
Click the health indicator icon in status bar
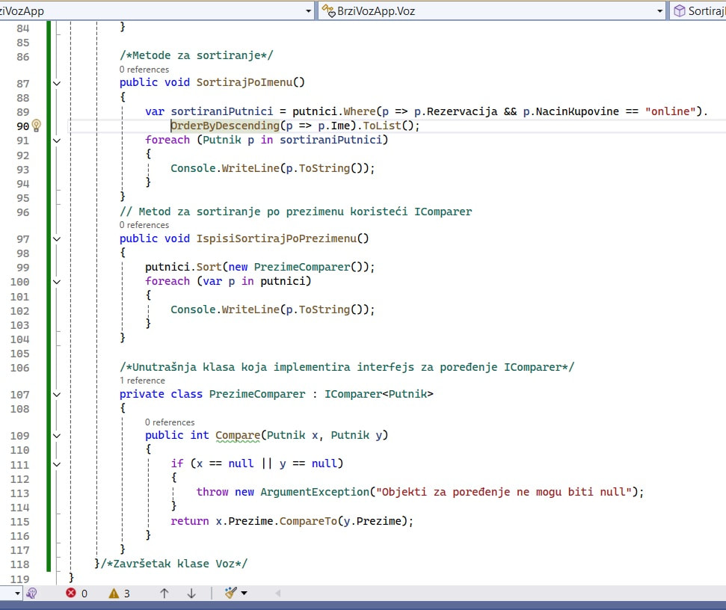click(31, 593)
